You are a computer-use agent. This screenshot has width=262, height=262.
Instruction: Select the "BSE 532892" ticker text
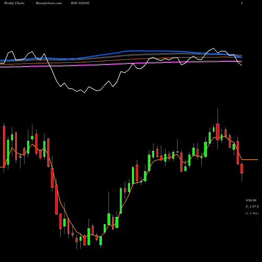click(80, 3)
